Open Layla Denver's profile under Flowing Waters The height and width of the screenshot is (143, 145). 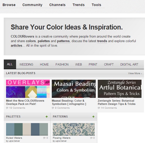61,141
